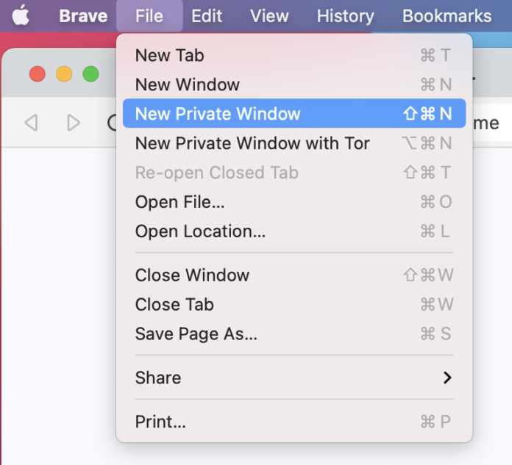Click the browser forward arrow
The height and width of the screenshot is (465, 512).
74,122
